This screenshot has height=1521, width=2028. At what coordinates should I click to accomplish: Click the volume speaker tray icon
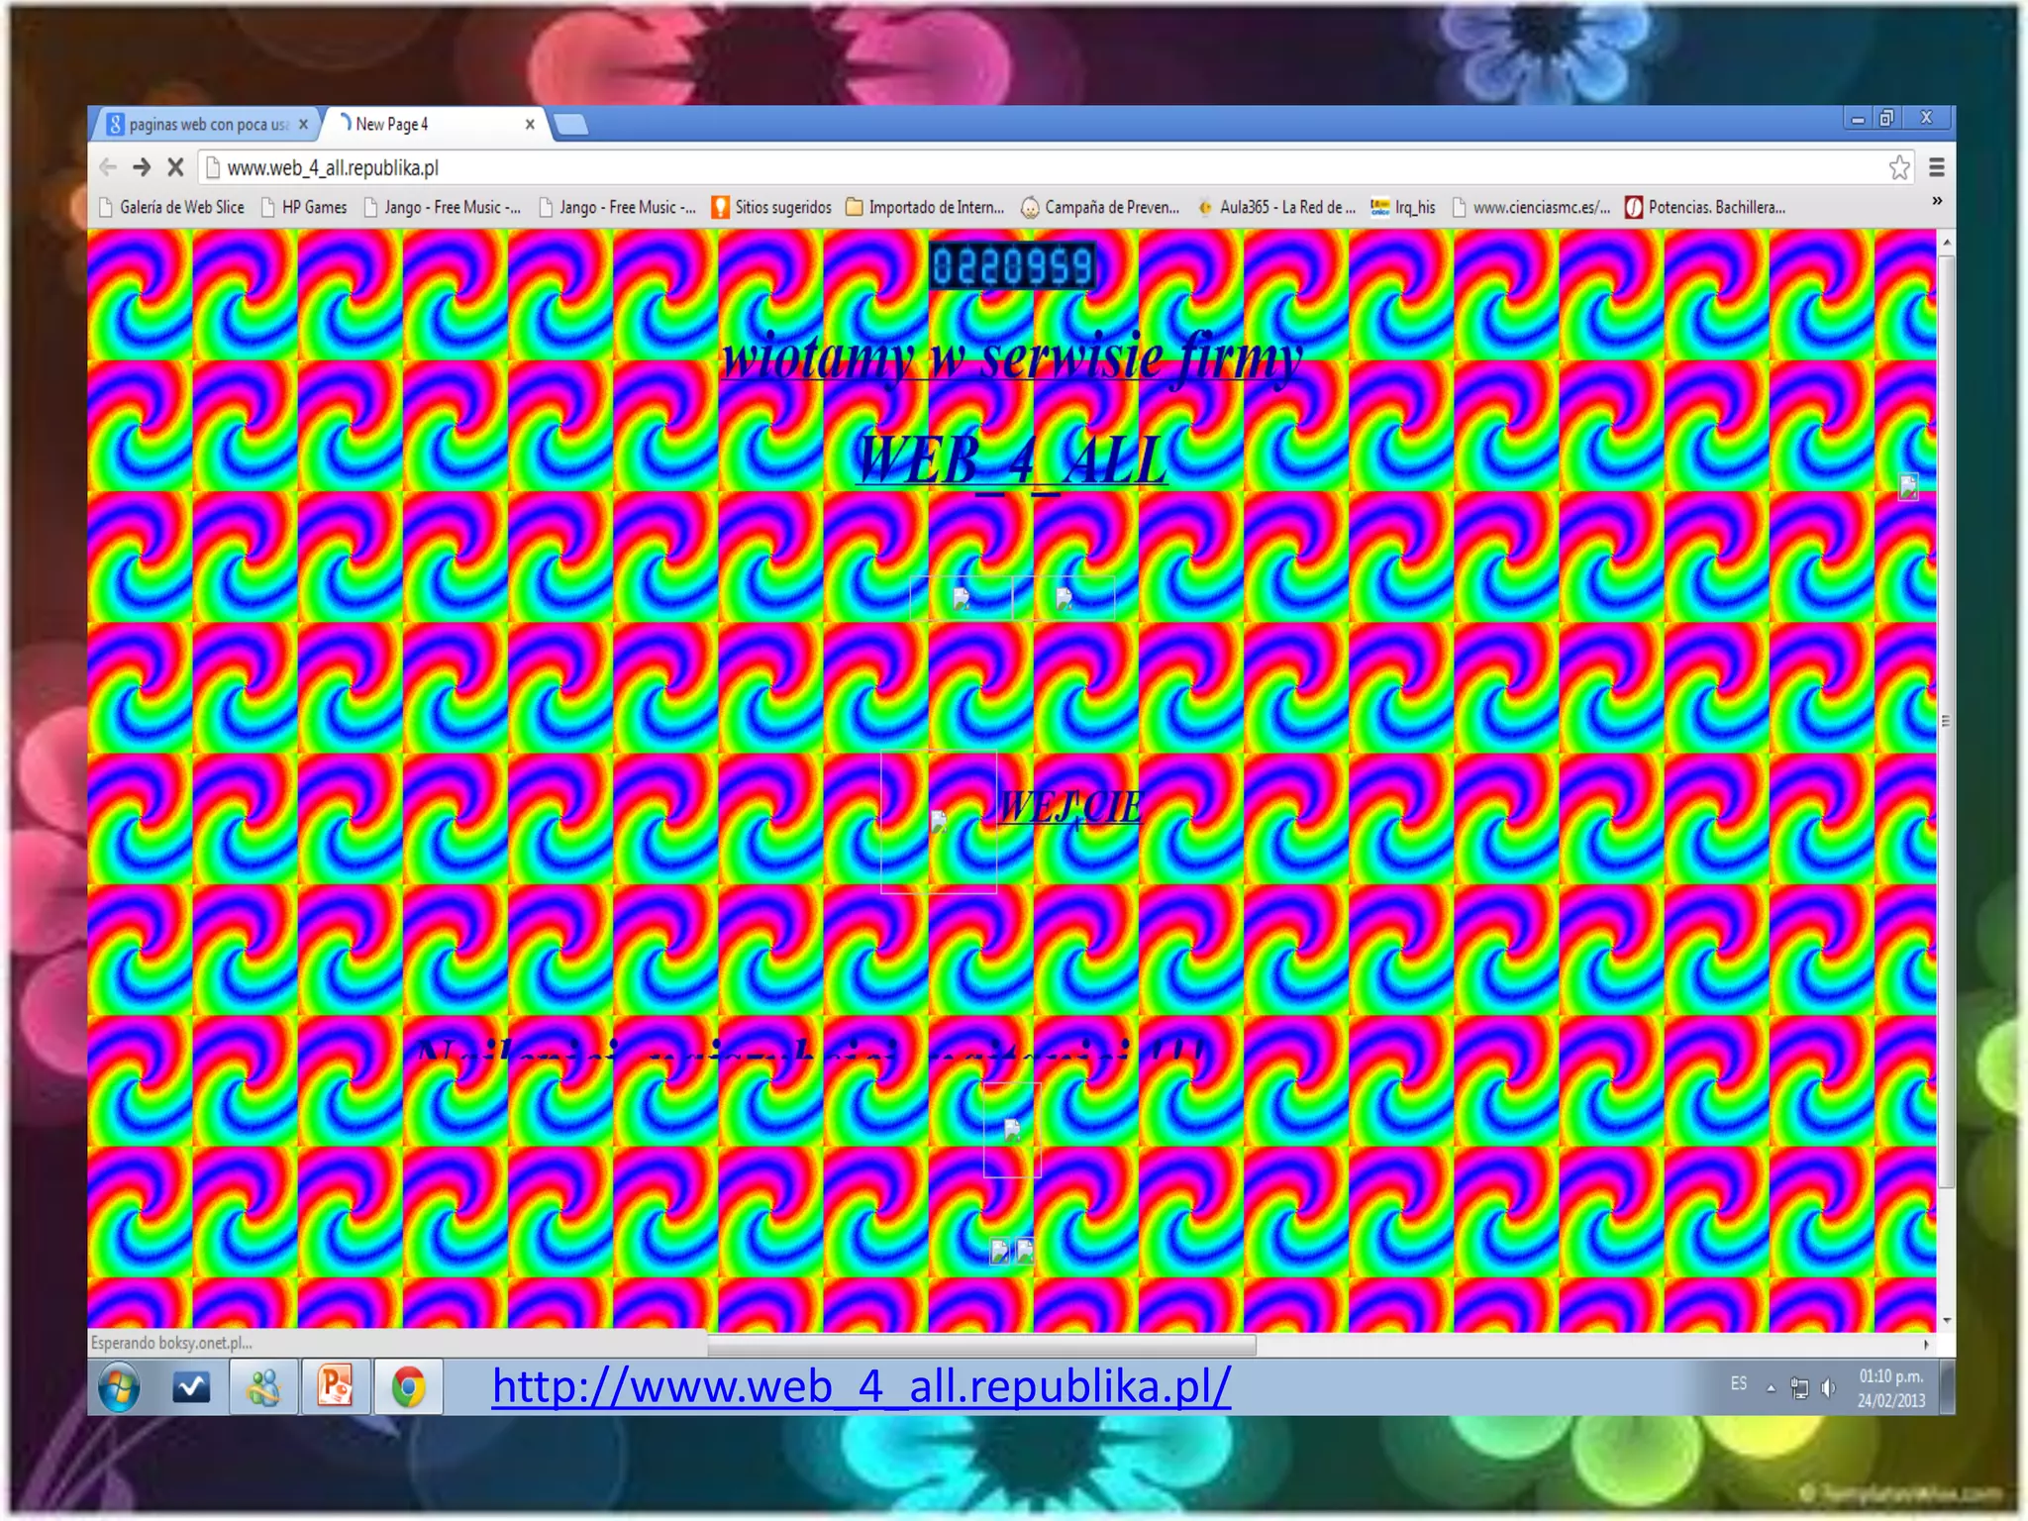click(1828, 1388)
